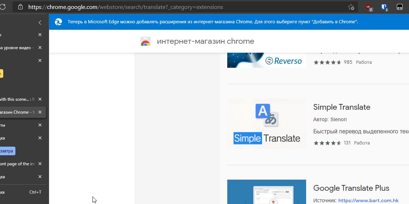
Task: Click the 'Быстрый перевод выделенного' description text
Action: pyautogui.click(x=361, y=131)
